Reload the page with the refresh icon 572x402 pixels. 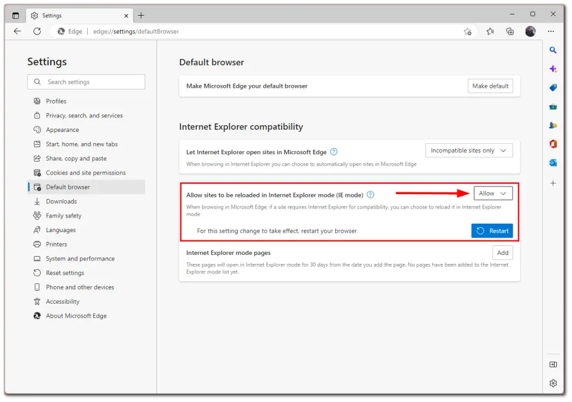37,31
